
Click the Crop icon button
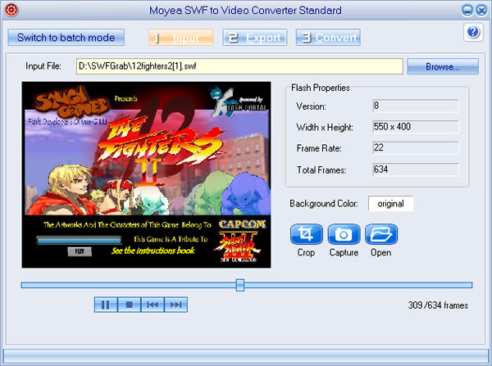tap(306, 234)
